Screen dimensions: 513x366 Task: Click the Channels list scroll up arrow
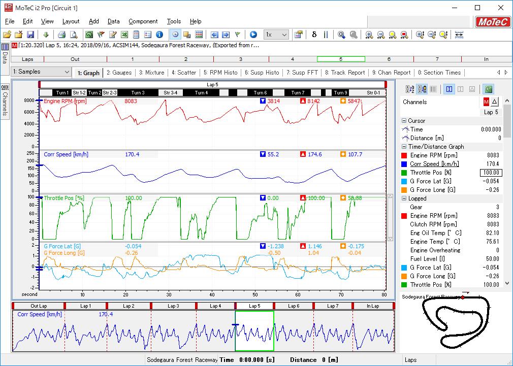pyautogui.click(x=507, y=101)
